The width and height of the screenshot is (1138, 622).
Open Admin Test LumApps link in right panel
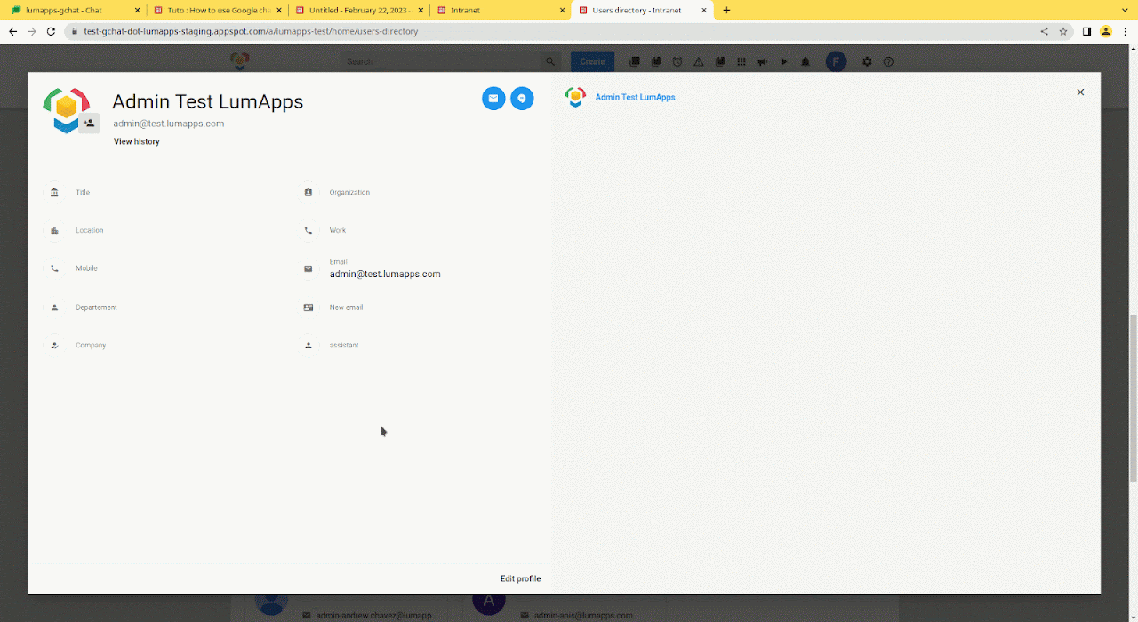coord(635,97)
